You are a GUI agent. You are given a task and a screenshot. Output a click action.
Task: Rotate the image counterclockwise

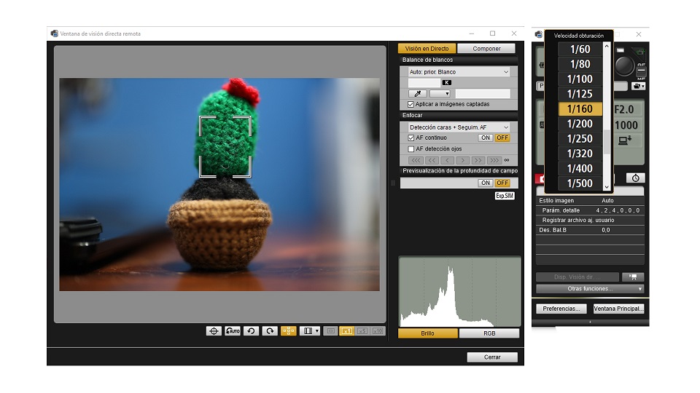(251, 330)
